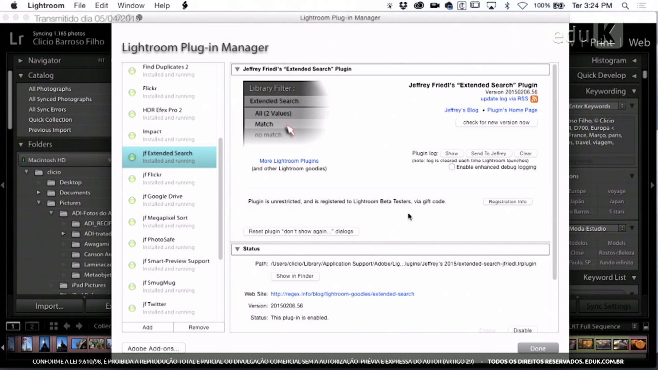Open the File menu
Image resolution: width=658 pixels, height=370 pixels.
tap(80, 5)
